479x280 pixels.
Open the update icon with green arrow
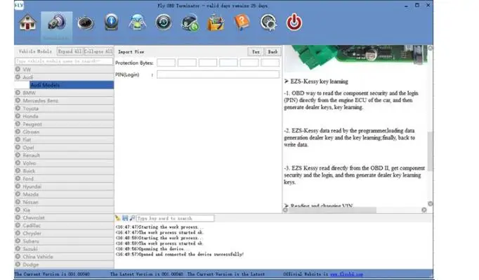[x=190, y=23]
